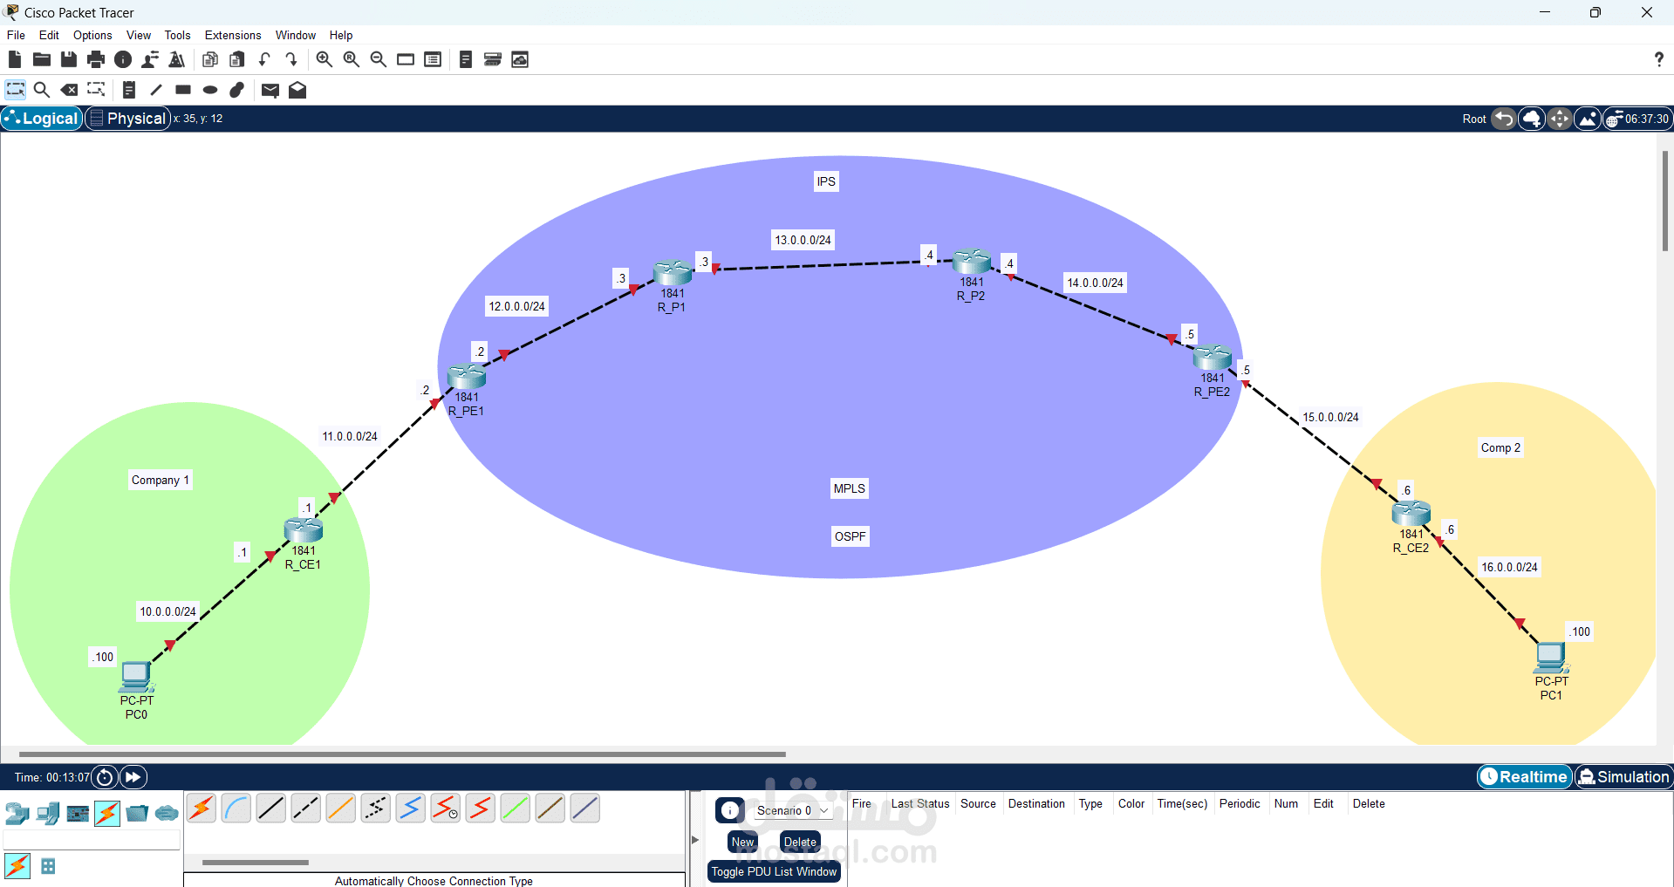Click the Delete scenario button

click(800, 842)
